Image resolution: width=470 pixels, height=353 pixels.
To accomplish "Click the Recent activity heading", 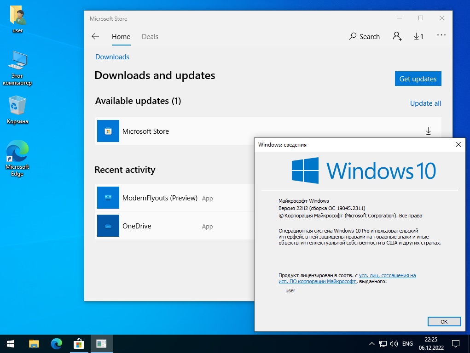I will point(125,170).
